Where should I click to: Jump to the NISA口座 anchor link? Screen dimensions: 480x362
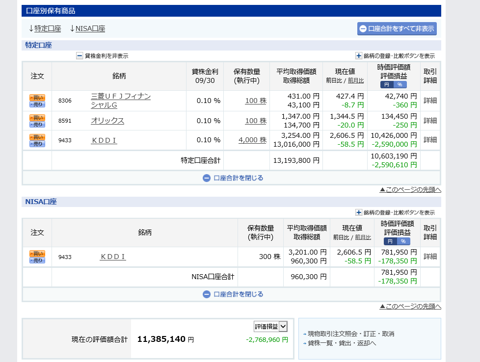click(x=90, y=28)
